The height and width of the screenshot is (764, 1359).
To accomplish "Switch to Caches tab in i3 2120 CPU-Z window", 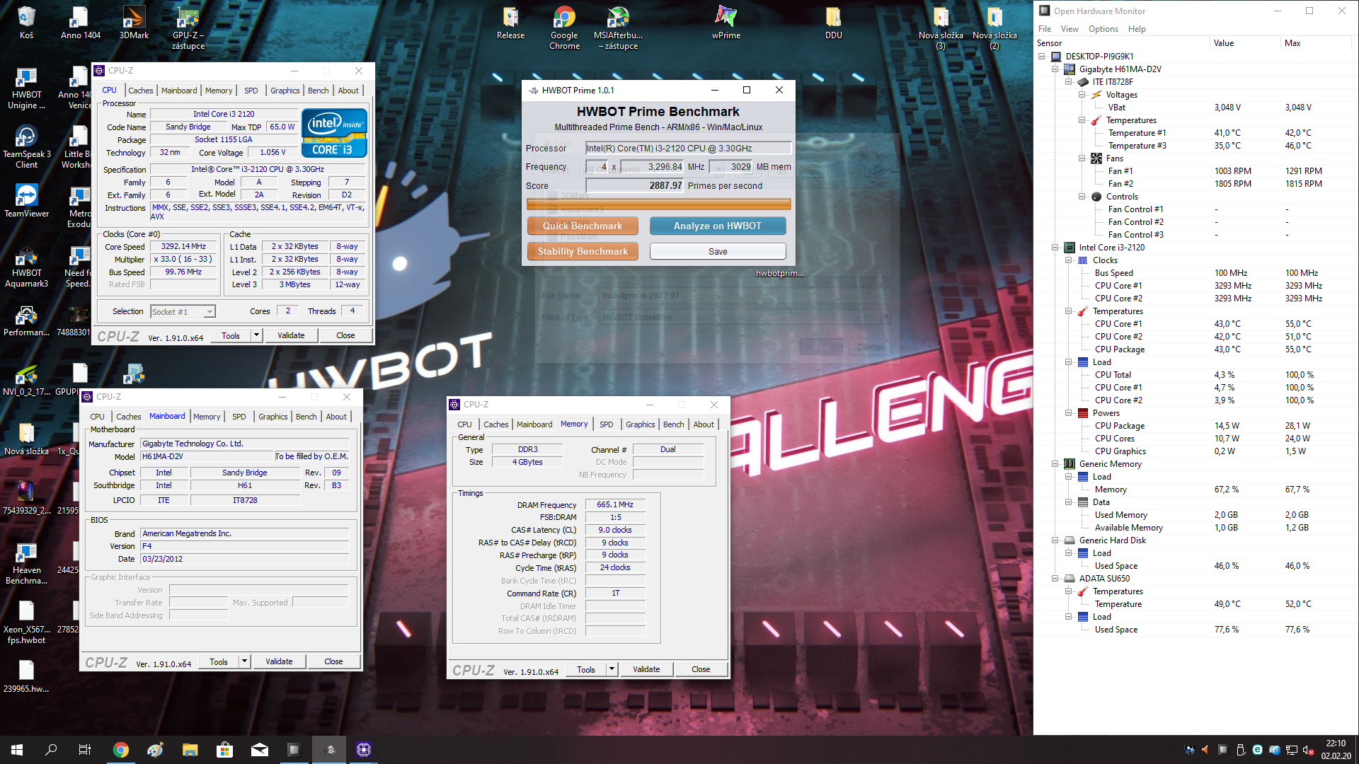I will tap(140, 91).
